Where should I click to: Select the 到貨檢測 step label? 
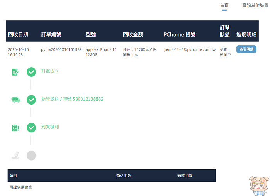[x=50, y=127]
